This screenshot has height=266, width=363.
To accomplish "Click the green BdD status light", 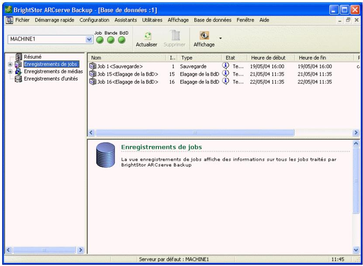I will point(121,40).
